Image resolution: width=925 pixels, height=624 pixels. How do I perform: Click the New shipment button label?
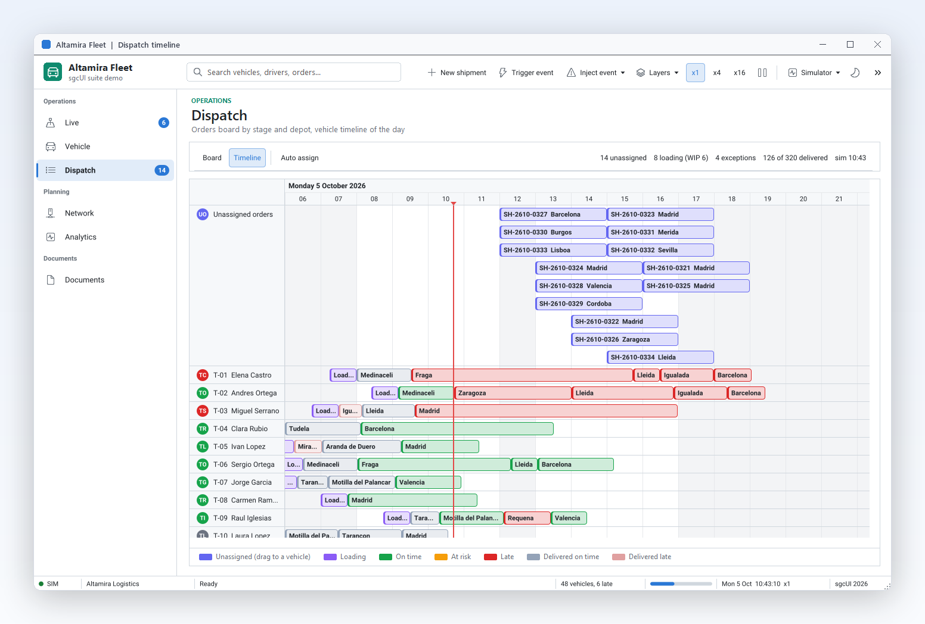463,73
